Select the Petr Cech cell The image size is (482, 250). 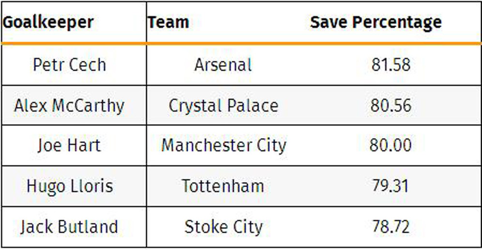pos(69,65)
